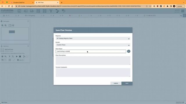This screenshot has height=104, width=186.
Task: Click the share icon in the address bar
Action: click(147, 6)
